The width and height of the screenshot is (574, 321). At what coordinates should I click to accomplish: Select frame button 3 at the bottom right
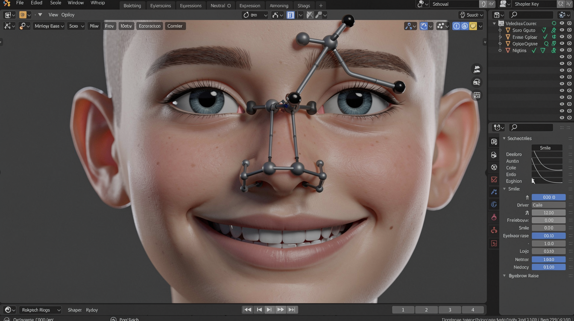450,309
